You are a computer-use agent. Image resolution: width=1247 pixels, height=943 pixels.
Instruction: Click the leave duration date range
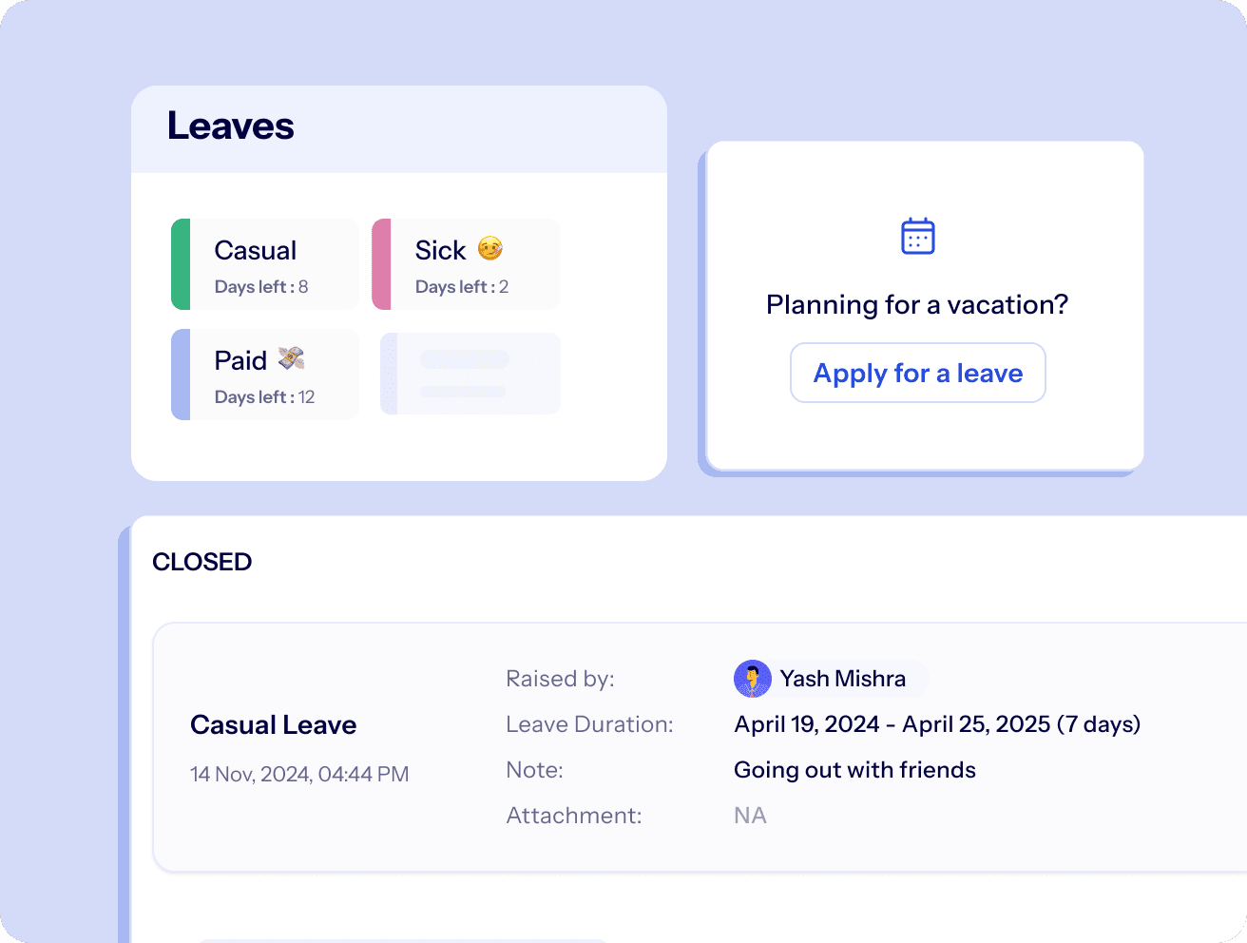click(937, 724)
